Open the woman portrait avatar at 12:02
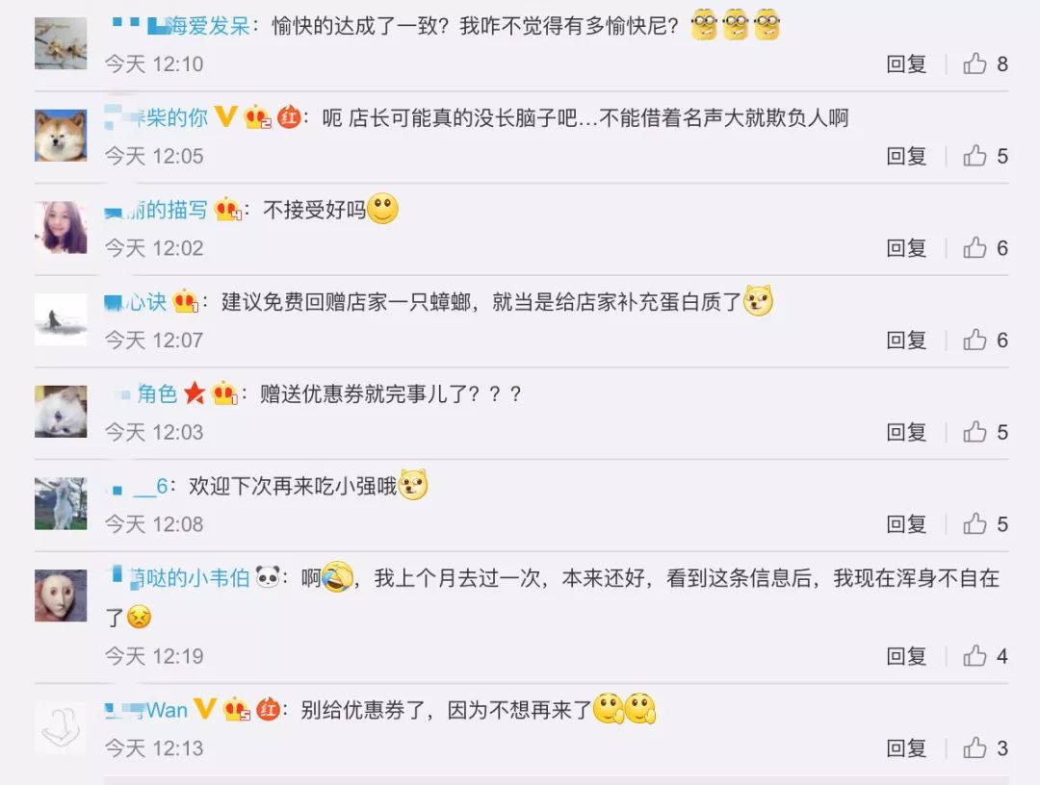 61,228
